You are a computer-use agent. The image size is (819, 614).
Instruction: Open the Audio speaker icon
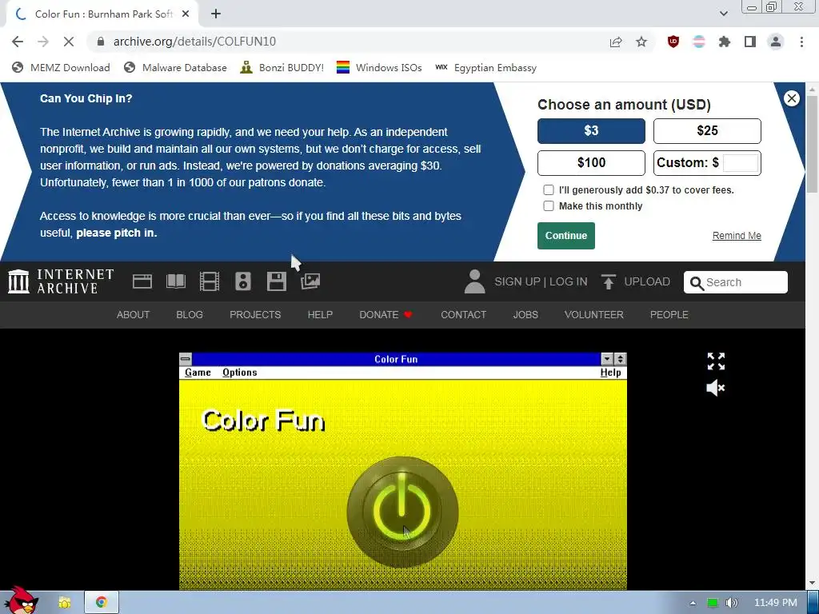(243, 281)
